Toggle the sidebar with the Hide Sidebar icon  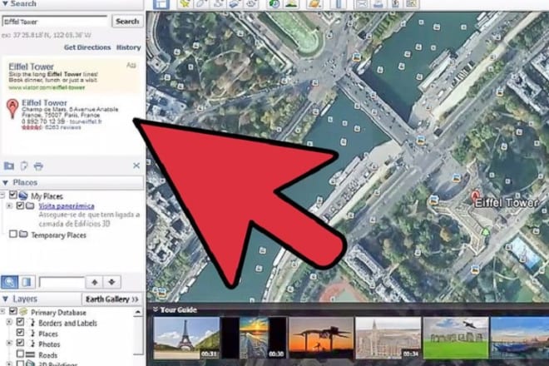[x=161, y=4]
